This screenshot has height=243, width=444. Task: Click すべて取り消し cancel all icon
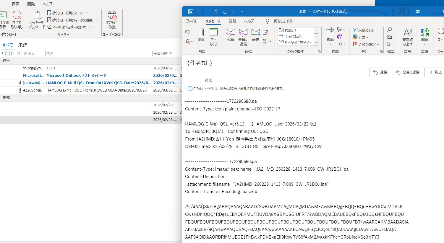(17, 15)
